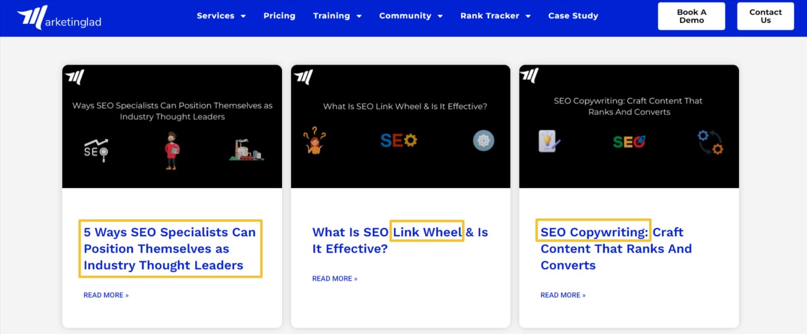The width and height of the screenshot is (807, 334).
Task: Click Read More under the Thought Leaders article
Action: 106,295
